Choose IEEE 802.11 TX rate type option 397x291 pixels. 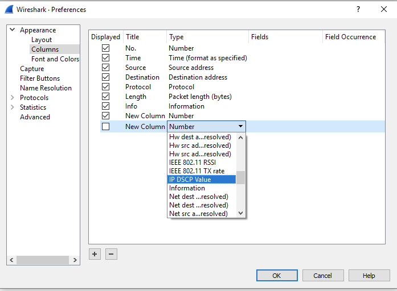[202, 171]
